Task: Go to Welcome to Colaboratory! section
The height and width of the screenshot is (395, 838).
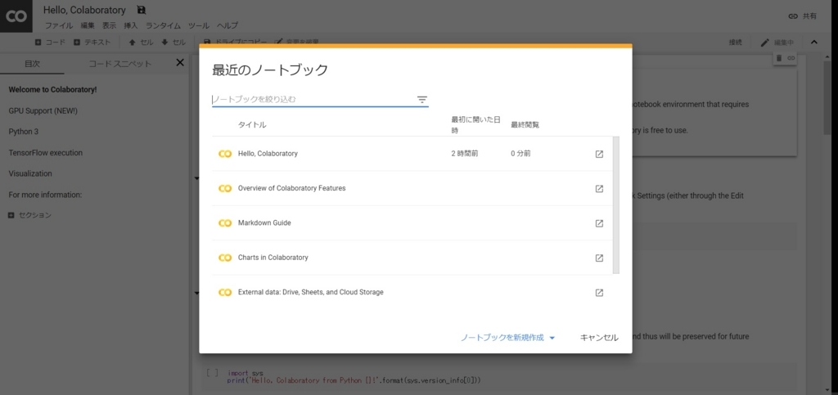Action: 53,90
